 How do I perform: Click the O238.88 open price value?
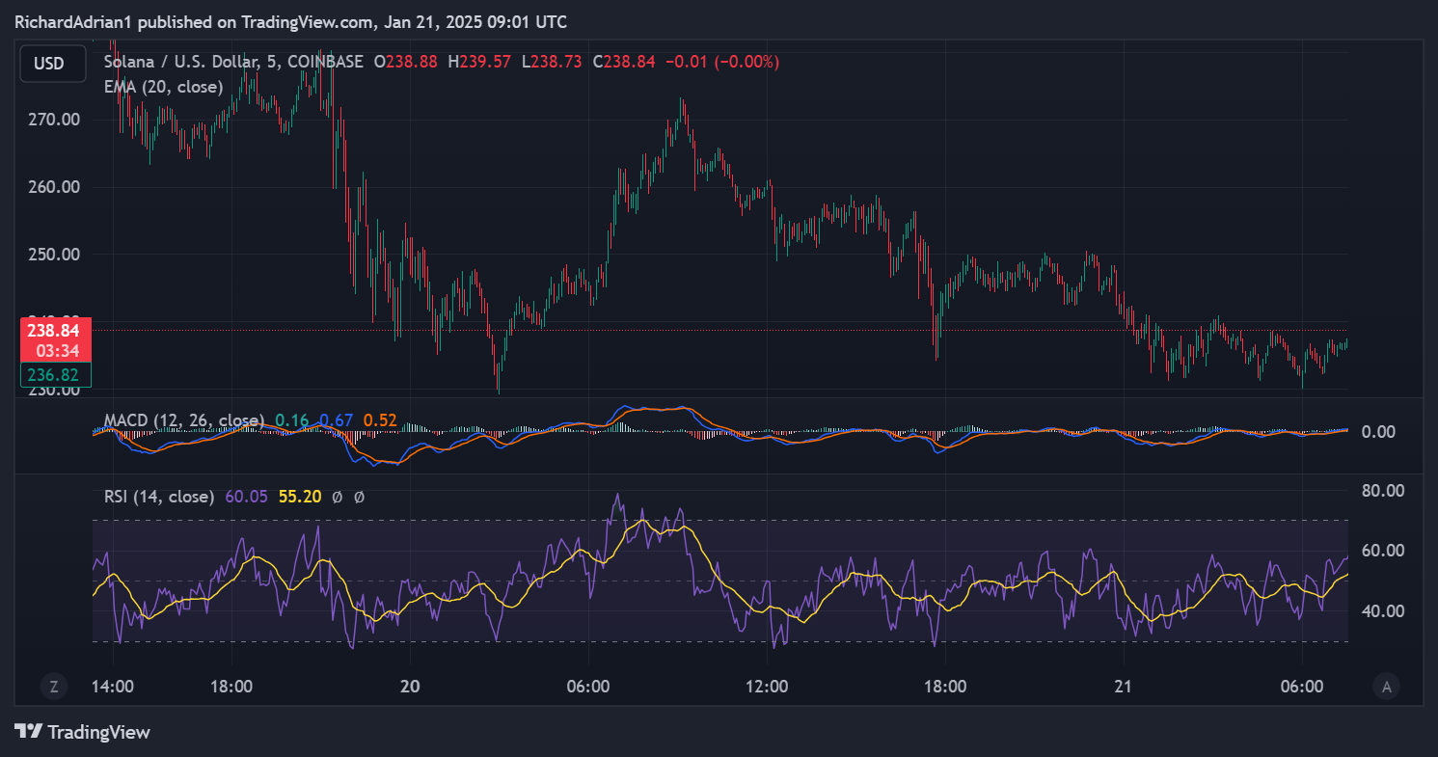click(405, 62)
